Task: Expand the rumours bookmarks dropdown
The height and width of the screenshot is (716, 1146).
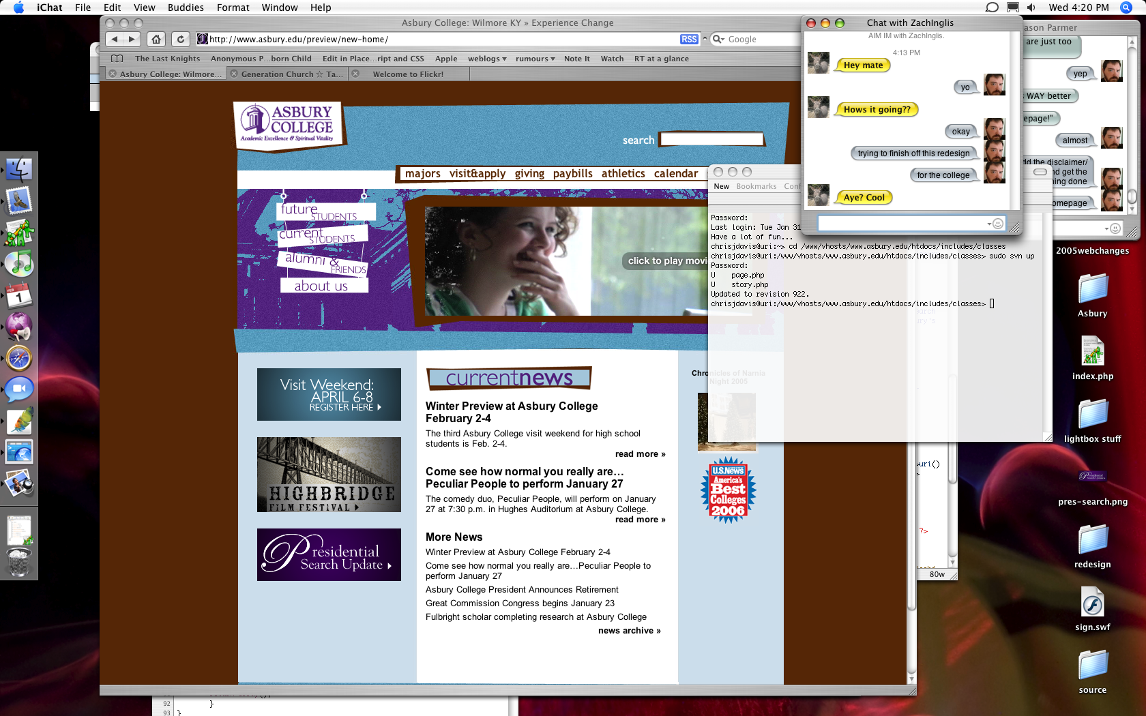Action: 535,59
